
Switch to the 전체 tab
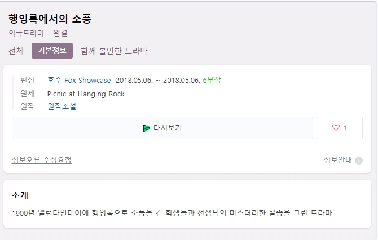click(16, 51)
